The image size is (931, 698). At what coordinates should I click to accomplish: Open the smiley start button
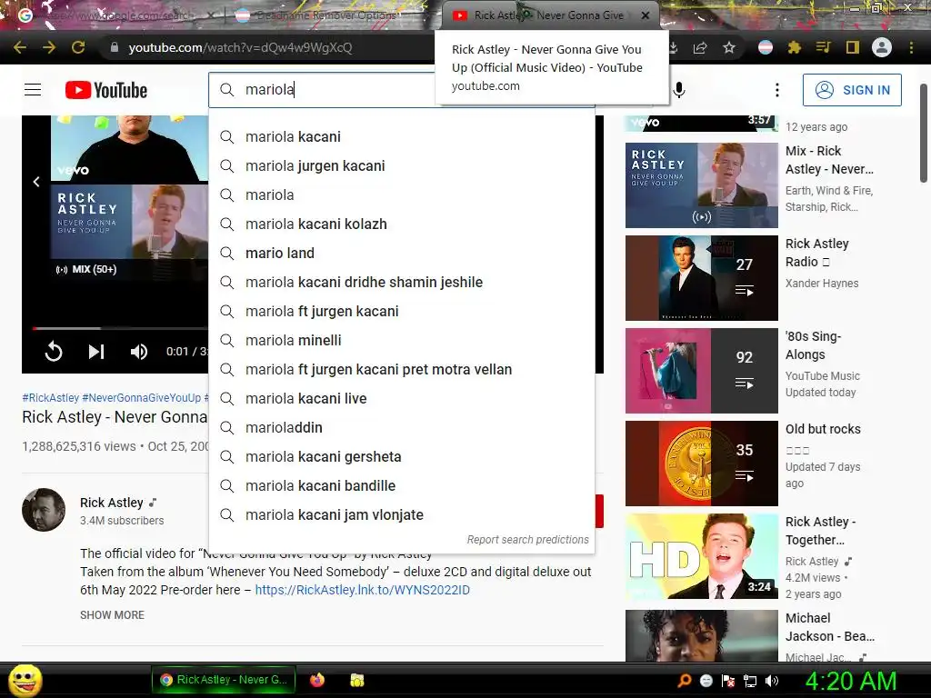(25, 680)
